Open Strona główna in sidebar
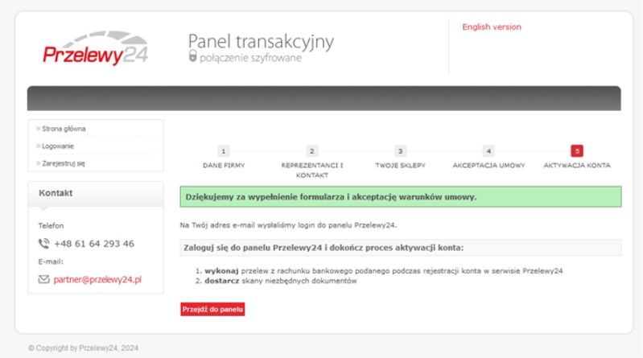The width and height of the screenshot is (643, 358). [64, 129]
